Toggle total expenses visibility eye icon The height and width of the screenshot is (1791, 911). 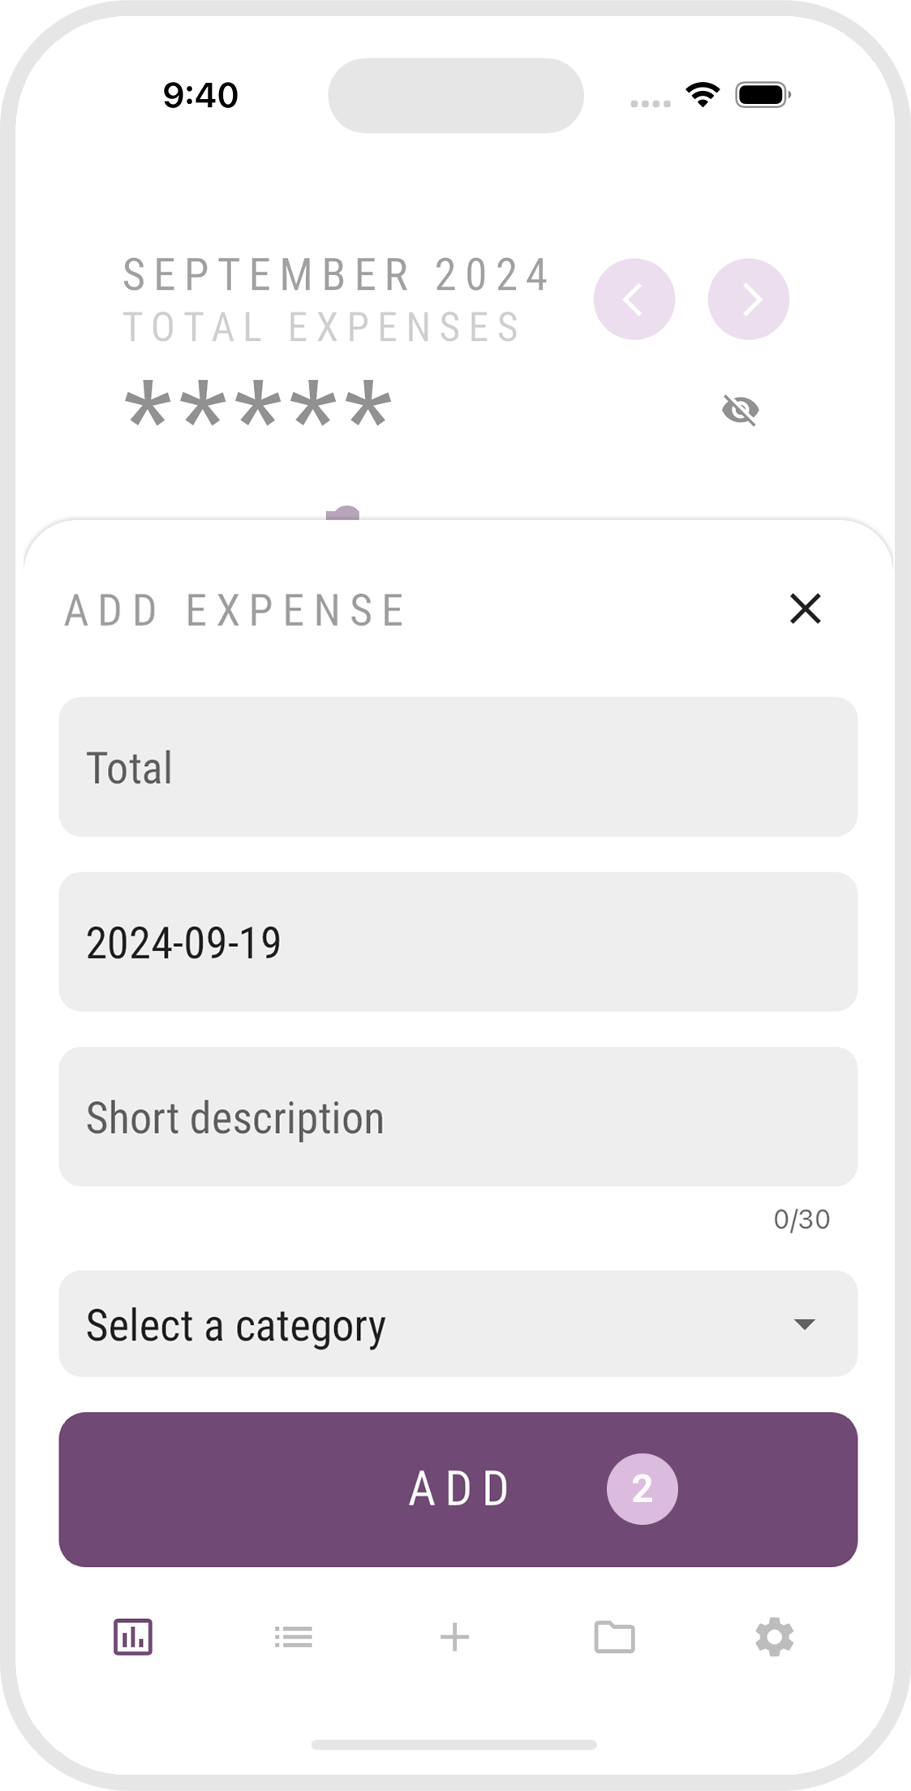pyautogui.click(x=740, y=410)
